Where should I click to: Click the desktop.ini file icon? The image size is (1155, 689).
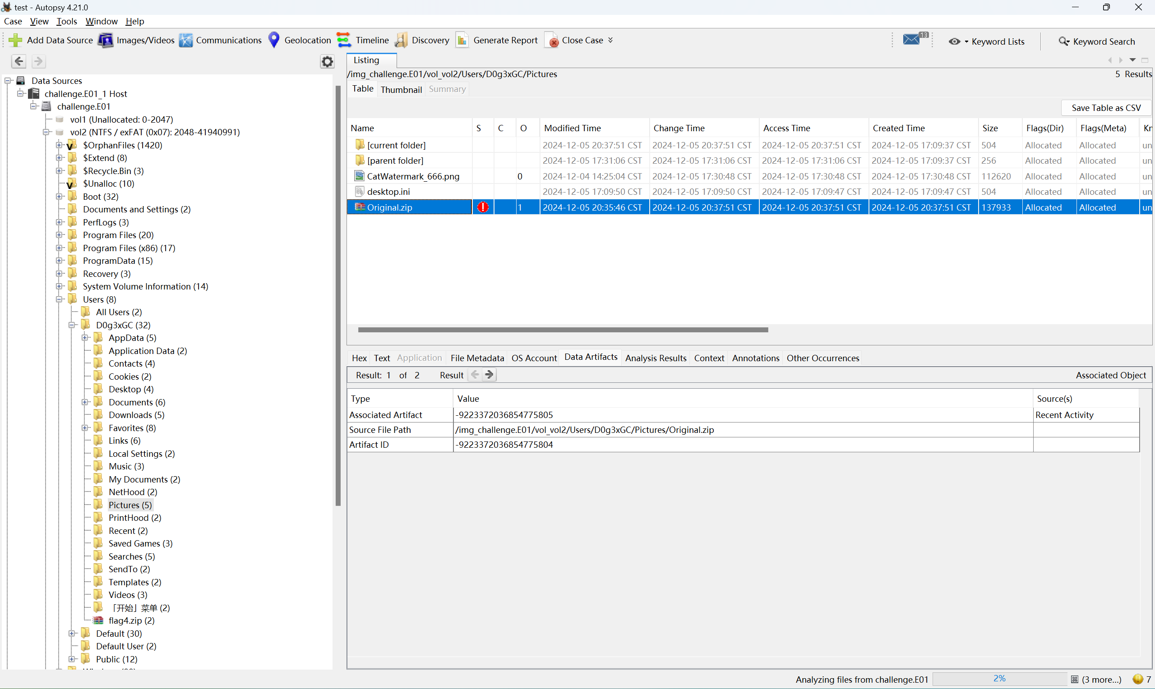click(x=359, y=191)
